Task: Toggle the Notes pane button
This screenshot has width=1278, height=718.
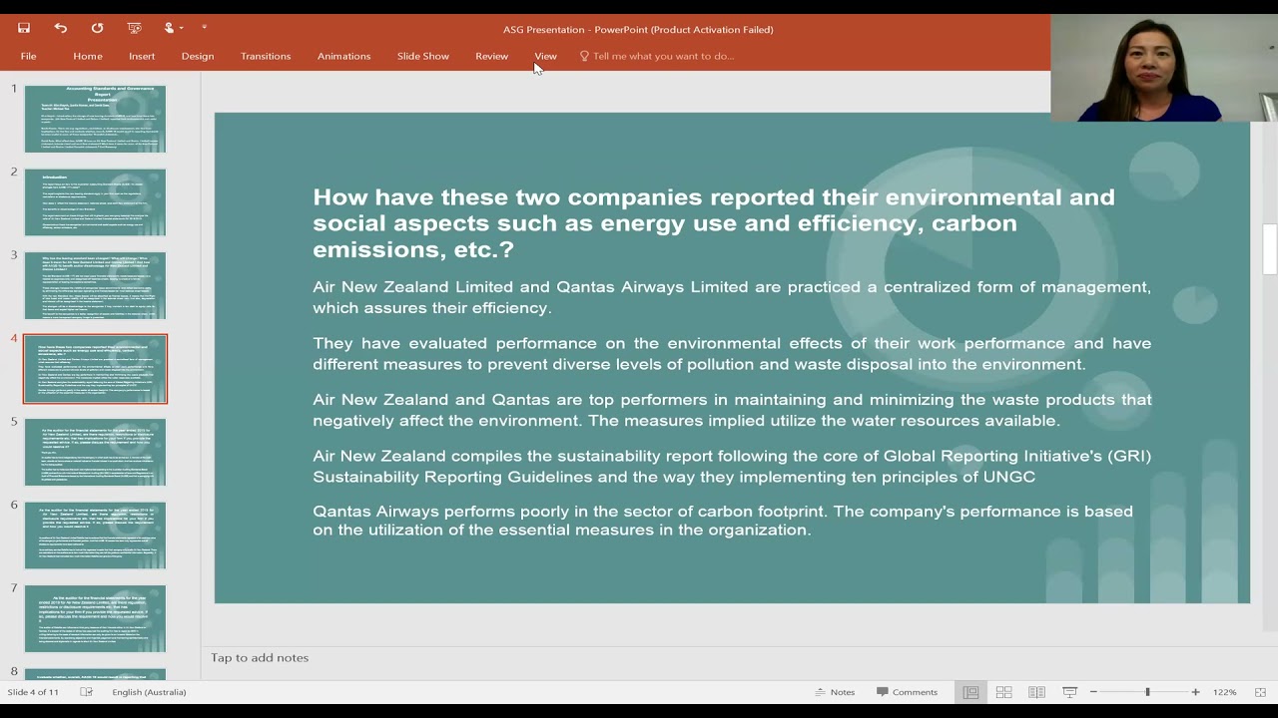Action: click(835, 692)
